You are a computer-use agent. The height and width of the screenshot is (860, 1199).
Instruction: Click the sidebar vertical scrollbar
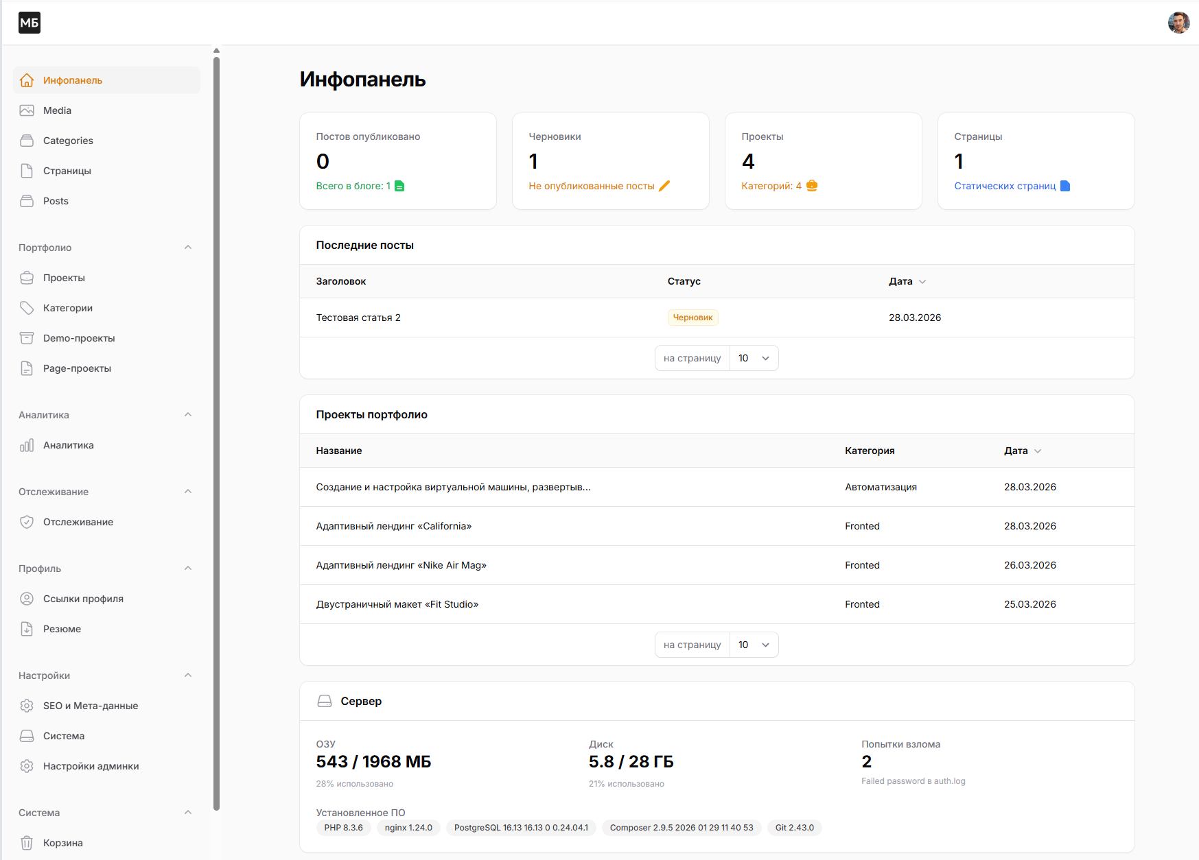pos(216,432)
